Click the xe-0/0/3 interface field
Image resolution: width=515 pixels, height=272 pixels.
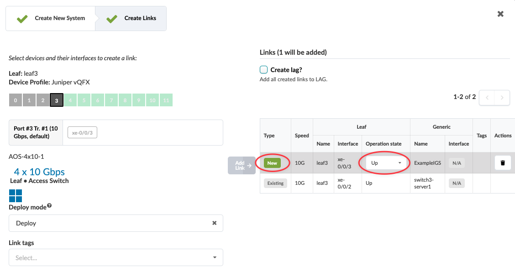point(83,133)
